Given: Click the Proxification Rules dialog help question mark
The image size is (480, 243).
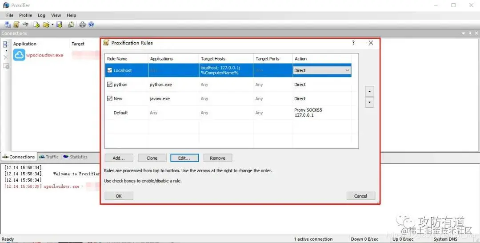Looking at the screenshot, I should [x=353, y=43].
